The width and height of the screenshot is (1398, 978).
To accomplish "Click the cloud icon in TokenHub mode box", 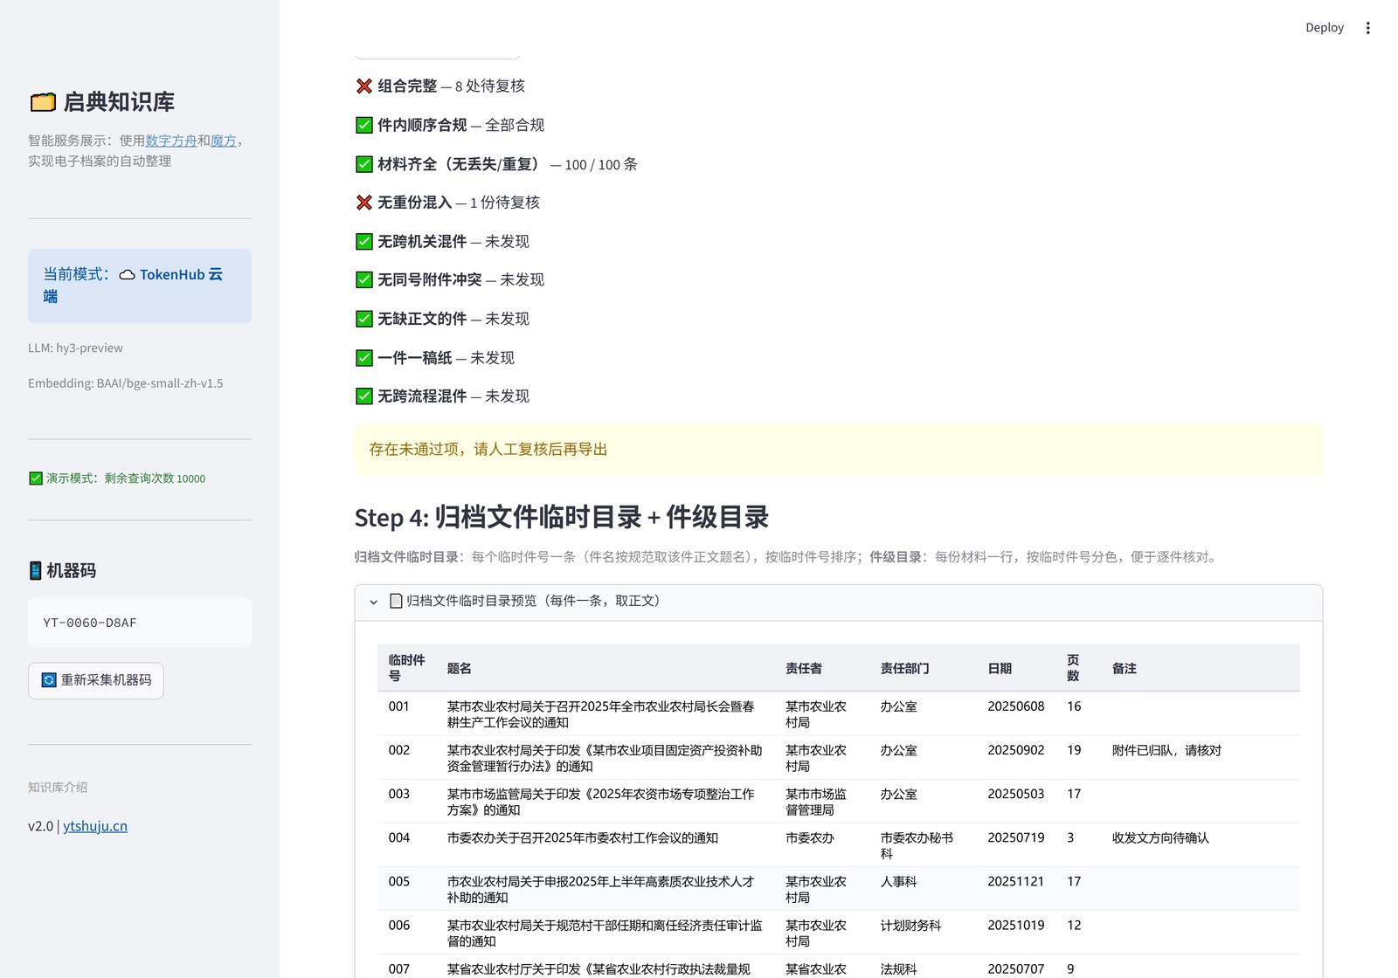I will point(127,274).
